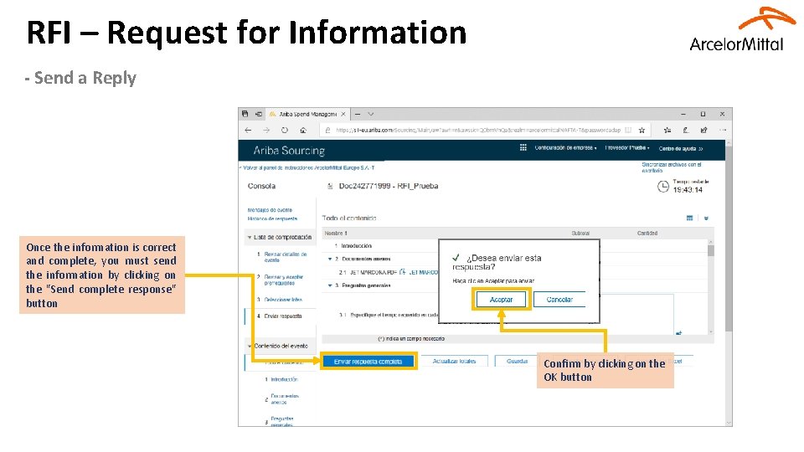
Task: Open the favorites list icon in browser toolbar
Action: [667, 131]
